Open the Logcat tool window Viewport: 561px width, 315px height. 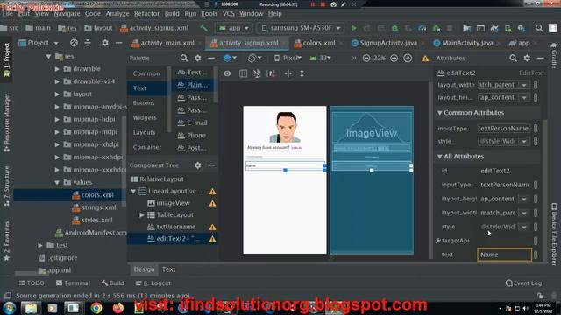[153, 283]
